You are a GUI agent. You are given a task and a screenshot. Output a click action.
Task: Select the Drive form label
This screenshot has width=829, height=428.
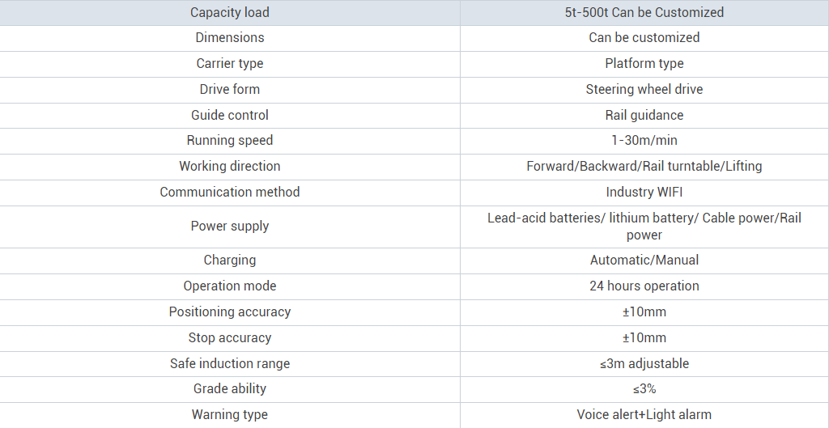point(230,89)
